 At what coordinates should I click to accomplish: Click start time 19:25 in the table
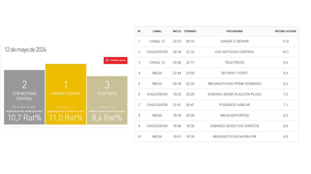coord(177,94)
